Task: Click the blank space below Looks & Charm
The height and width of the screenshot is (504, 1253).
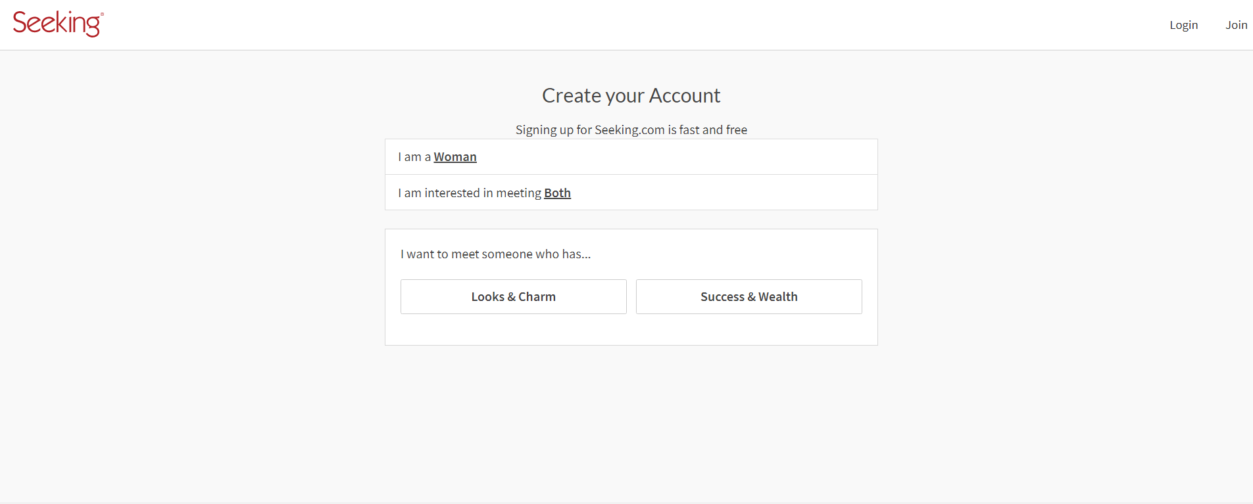Action: (x=513, y=329)
